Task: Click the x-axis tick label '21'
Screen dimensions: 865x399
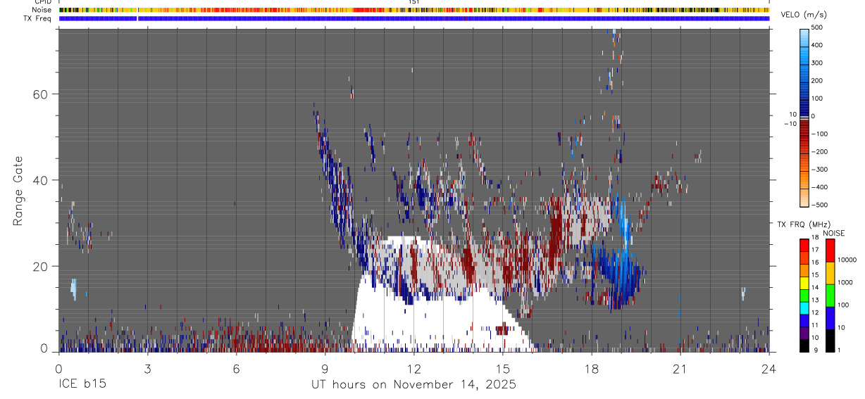Action: click(680, 368)
